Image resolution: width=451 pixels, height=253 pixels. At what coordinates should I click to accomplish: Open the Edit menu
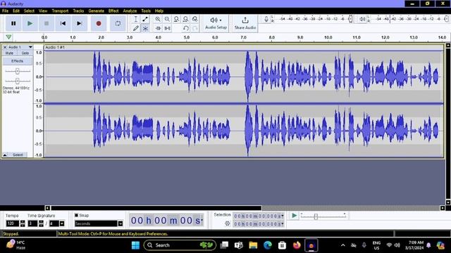[16, 11]
